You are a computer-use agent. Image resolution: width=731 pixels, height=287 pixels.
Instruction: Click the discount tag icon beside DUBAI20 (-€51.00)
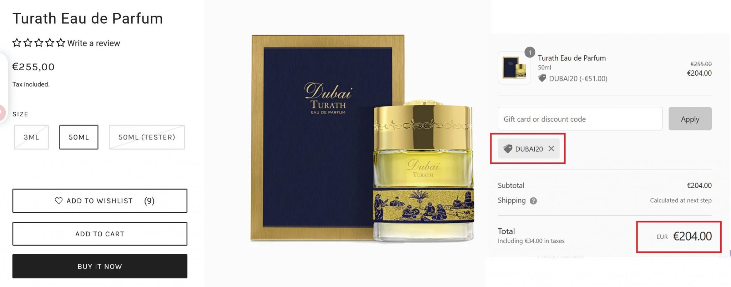pyautogui.click(x=542, y=78)
